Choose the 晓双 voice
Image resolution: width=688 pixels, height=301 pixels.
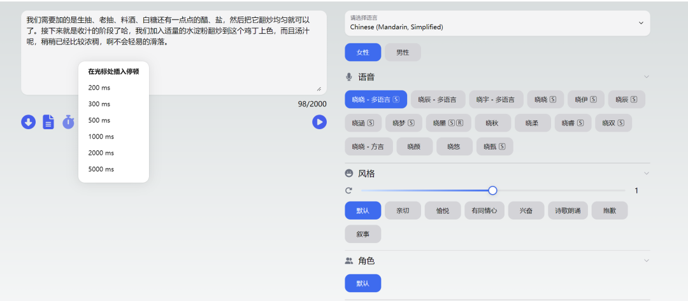pyautogui.click(x=613, y=123)
